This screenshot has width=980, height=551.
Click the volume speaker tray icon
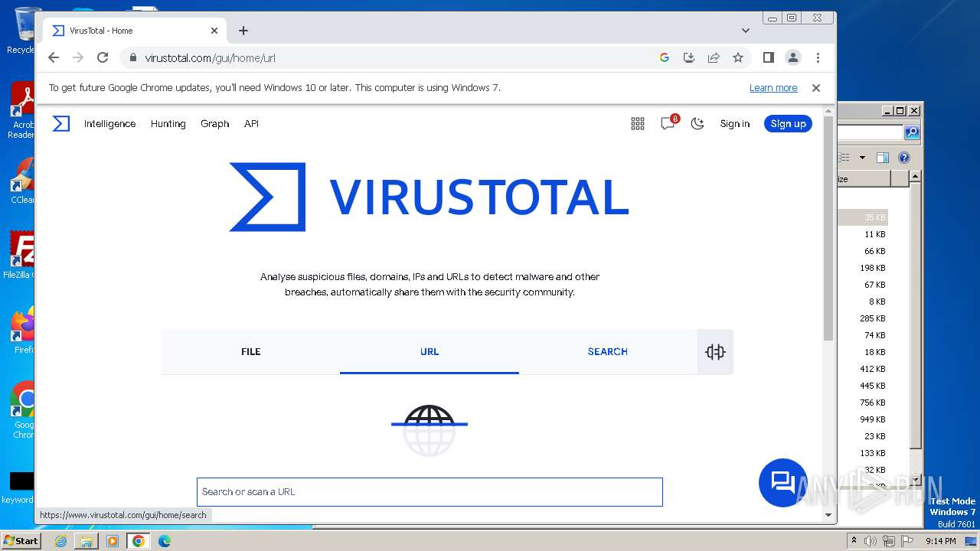[871, 541]
